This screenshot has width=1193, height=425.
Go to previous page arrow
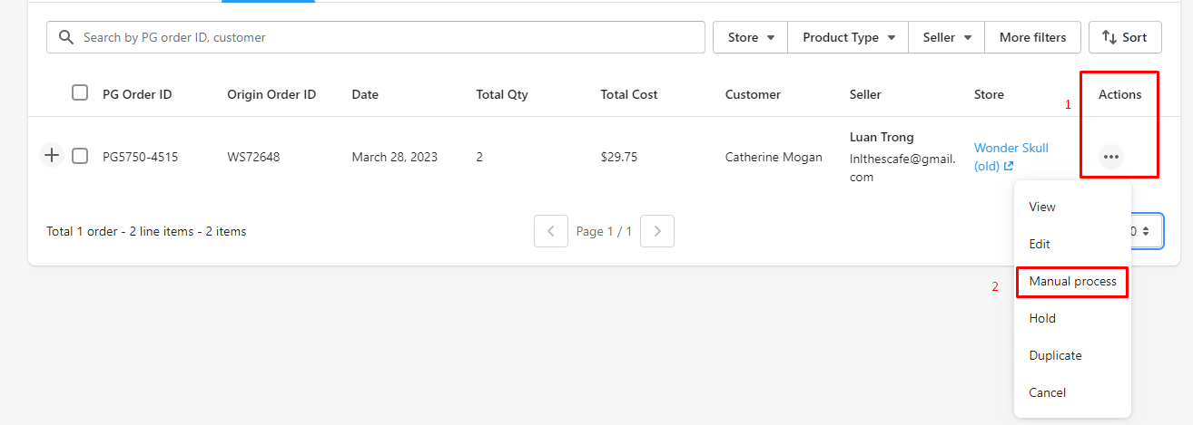point(551,231)
